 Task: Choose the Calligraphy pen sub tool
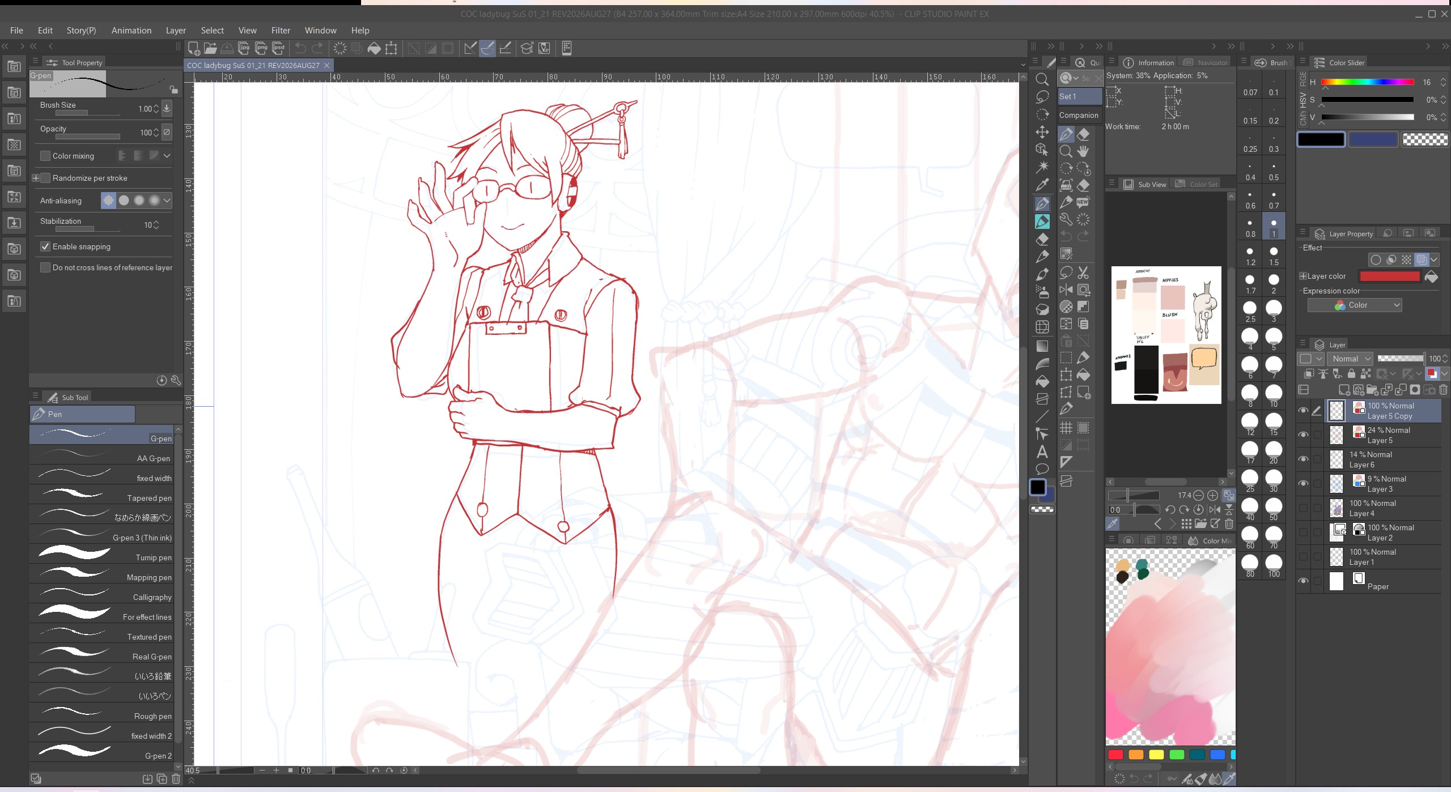pos(101,593)
